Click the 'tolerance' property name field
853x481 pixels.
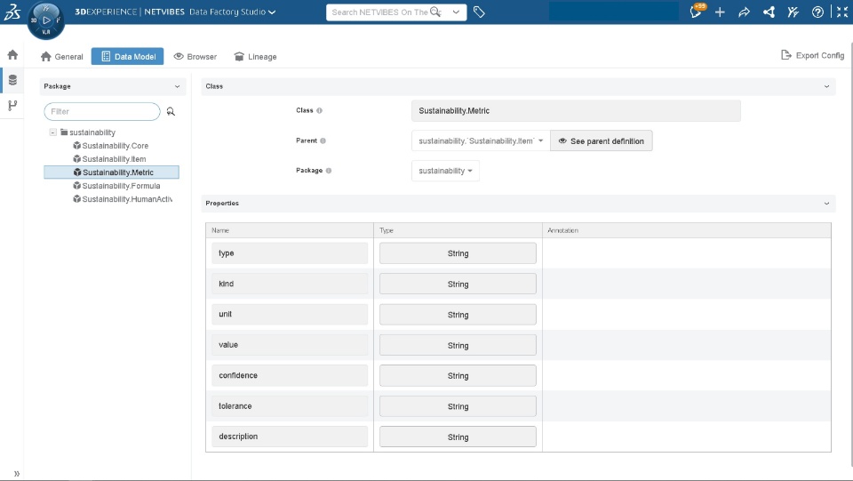(x=290, y=406)
